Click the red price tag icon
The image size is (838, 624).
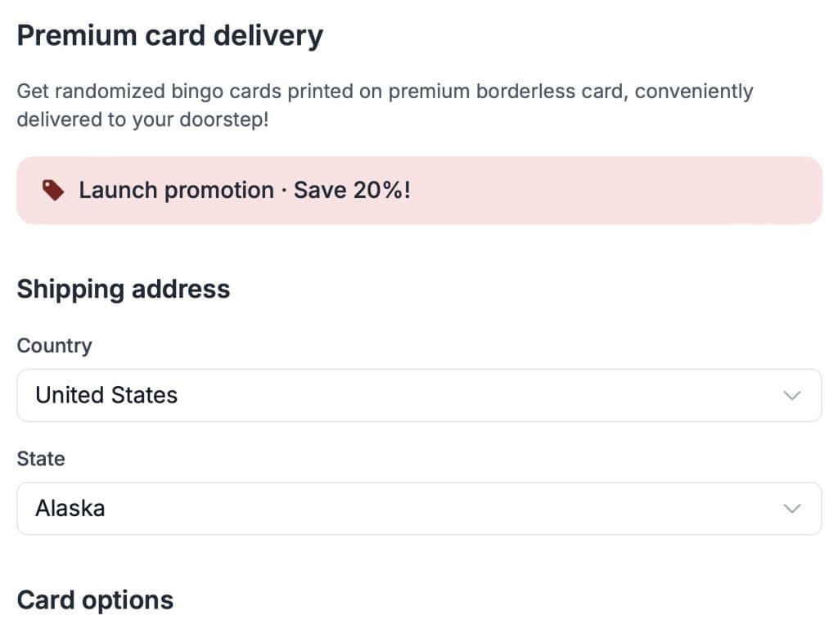pyautogui.click(x=52, y=189)
